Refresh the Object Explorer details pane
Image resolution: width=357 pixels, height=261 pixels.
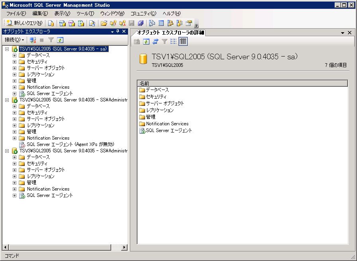point(146,41)
